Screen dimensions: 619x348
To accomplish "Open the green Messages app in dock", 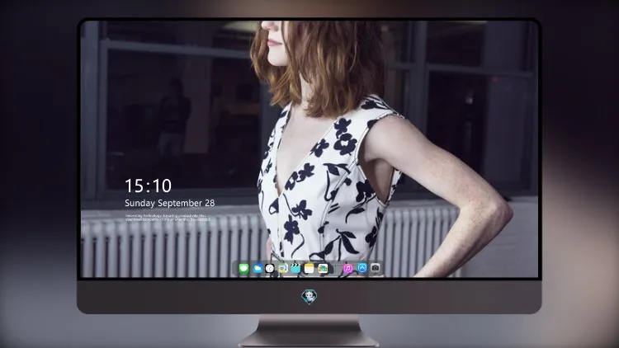I will click(243, 269).
